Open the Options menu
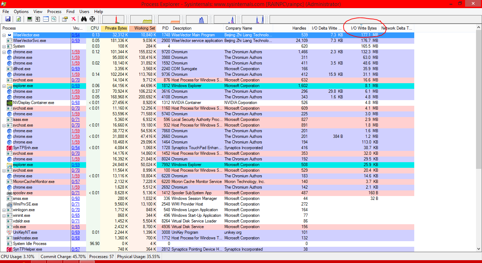 click(x=21, y=12)
